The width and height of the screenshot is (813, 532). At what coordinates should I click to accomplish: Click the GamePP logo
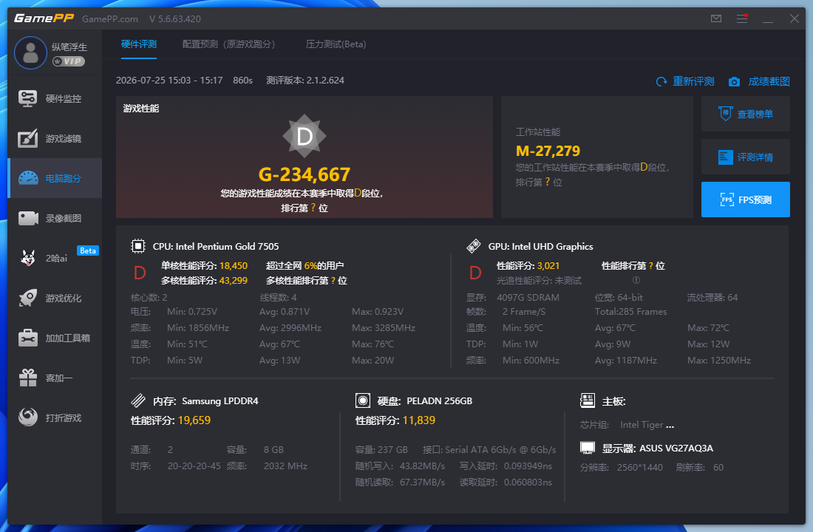pyautogui.click(x=44, y=18)
